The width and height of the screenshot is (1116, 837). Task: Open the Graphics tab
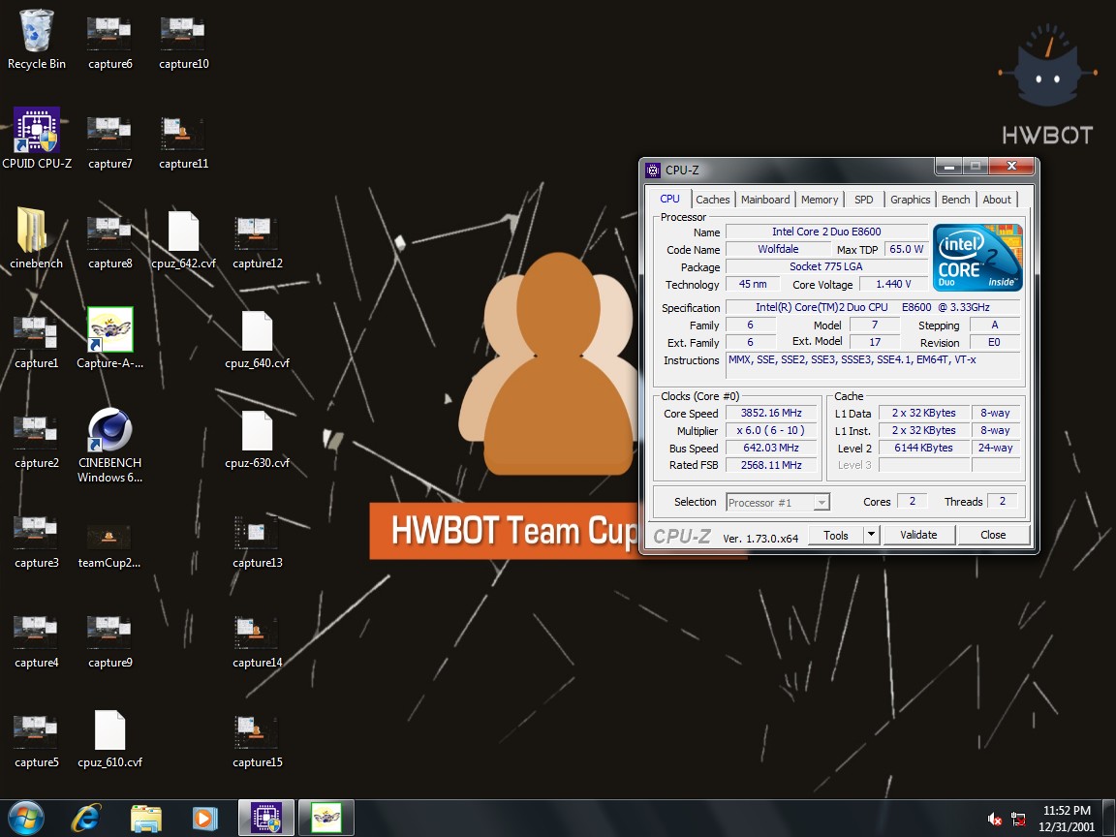(911, 200)
